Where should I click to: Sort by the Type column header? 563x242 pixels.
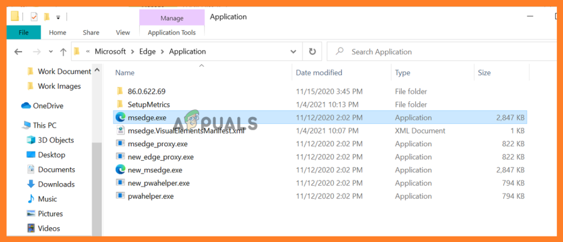pyautogui.click(x=402, y=73)
